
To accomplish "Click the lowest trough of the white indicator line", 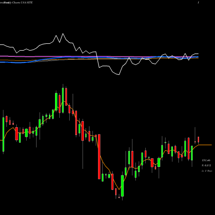I will click(119, 74).
